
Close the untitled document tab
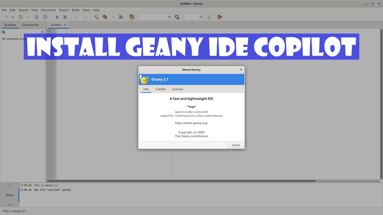(x=65, y=25)
